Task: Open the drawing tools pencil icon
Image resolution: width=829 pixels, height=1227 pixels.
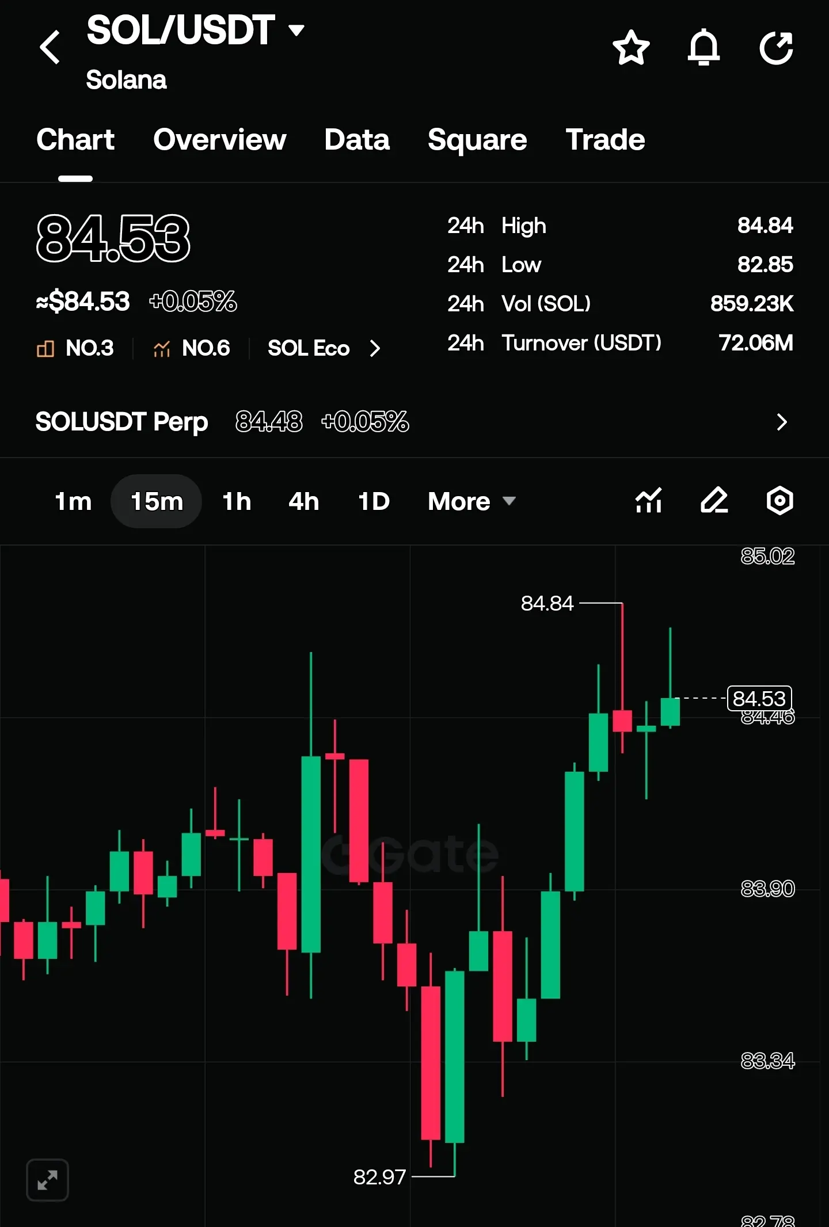Action: click(x=714, y=500)
